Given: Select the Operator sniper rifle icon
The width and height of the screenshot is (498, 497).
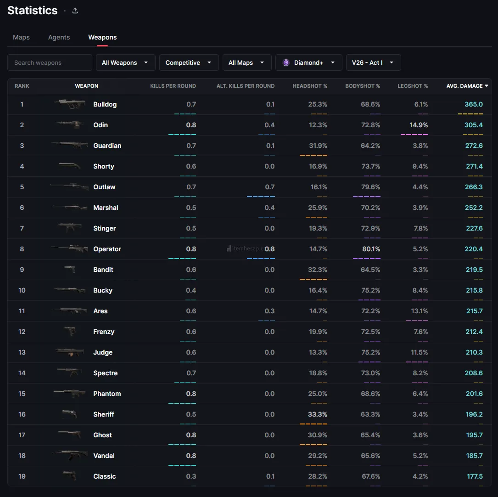Looking at the screenshot, I should [70, 249].
